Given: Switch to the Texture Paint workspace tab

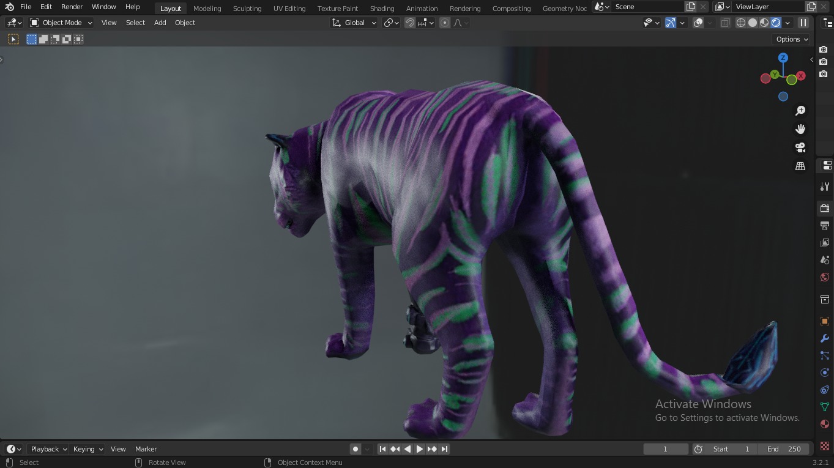Looking at the screenshot, I should (x=338, y=8).
